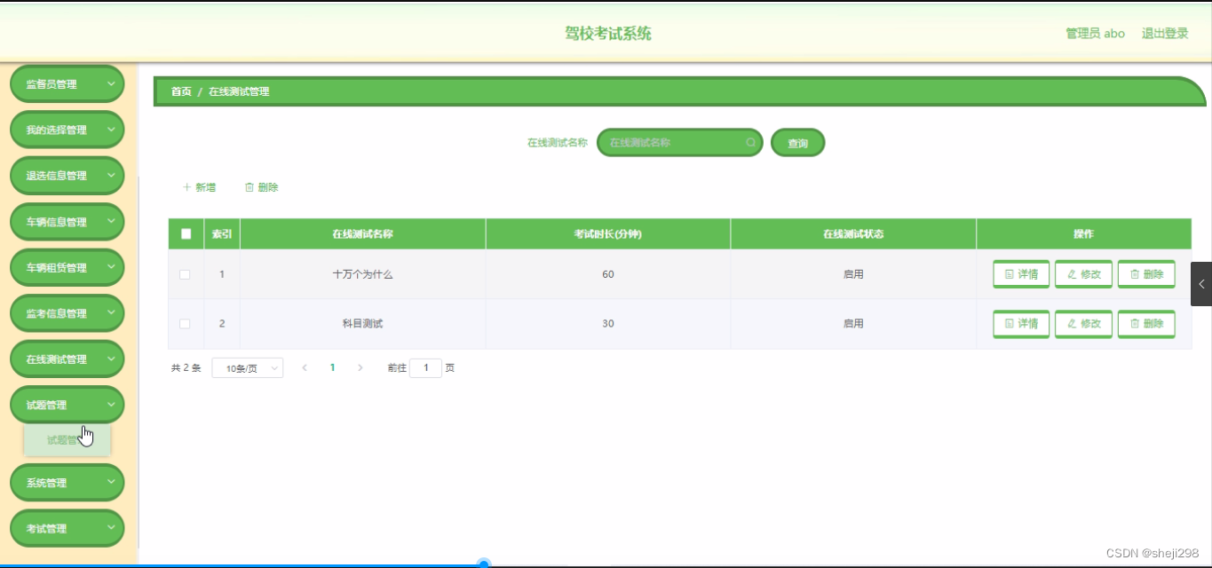Click page number 1 in pagination
The height and width of the screenshot is (568, 1212).
pos(331,367)
